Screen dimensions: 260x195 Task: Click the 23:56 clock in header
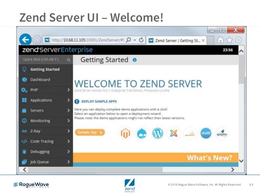click(228, 50)
